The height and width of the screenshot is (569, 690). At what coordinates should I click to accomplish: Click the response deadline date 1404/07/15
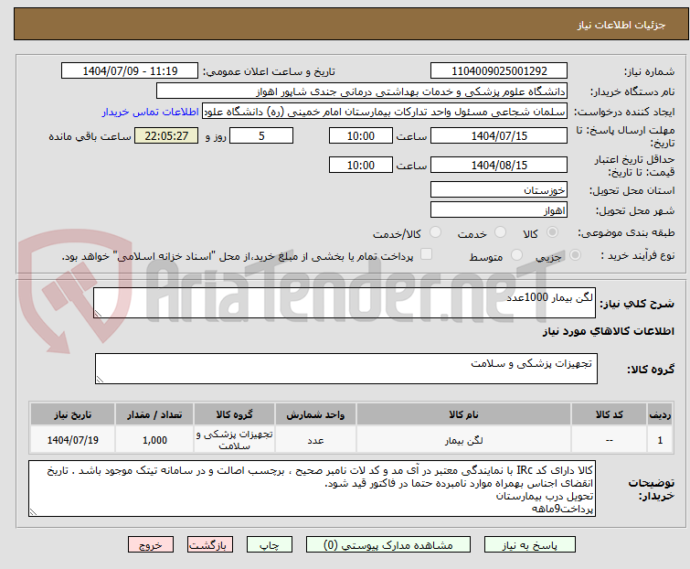(499, 135)
